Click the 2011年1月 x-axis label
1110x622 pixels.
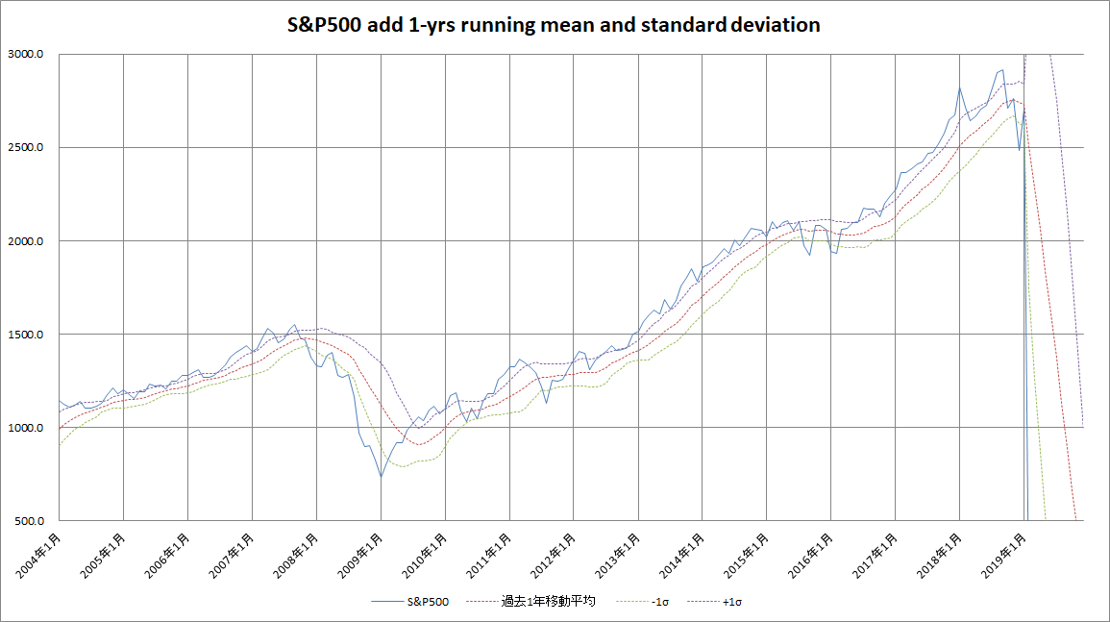coord(489,557)
